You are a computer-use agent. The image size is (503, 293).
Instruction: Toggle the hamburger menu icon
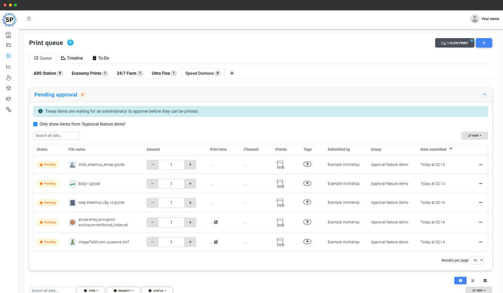click(29, 19)
